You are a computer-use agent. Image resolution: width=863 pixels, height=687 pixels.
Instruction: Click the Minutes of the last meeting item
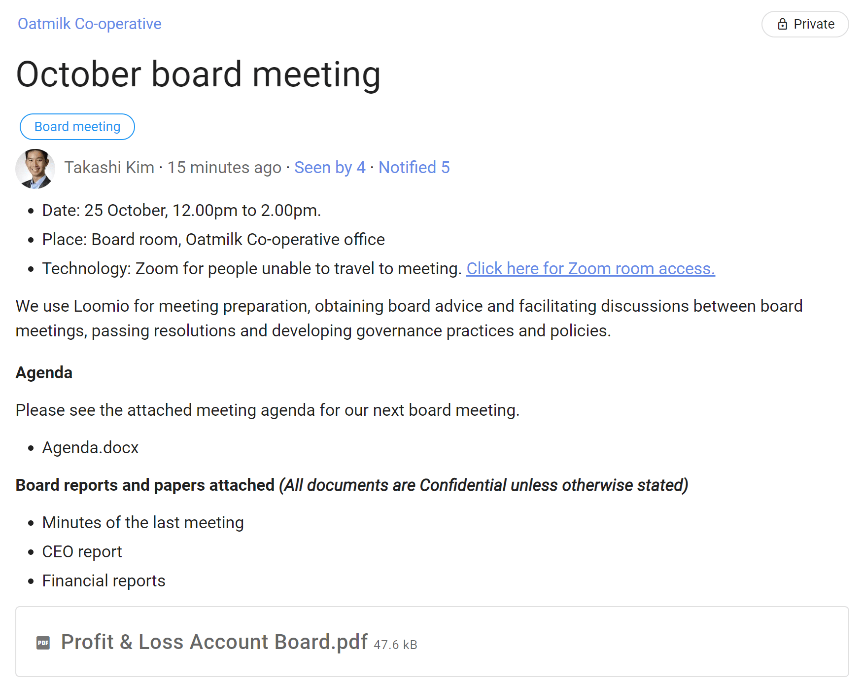pos(143,522)
